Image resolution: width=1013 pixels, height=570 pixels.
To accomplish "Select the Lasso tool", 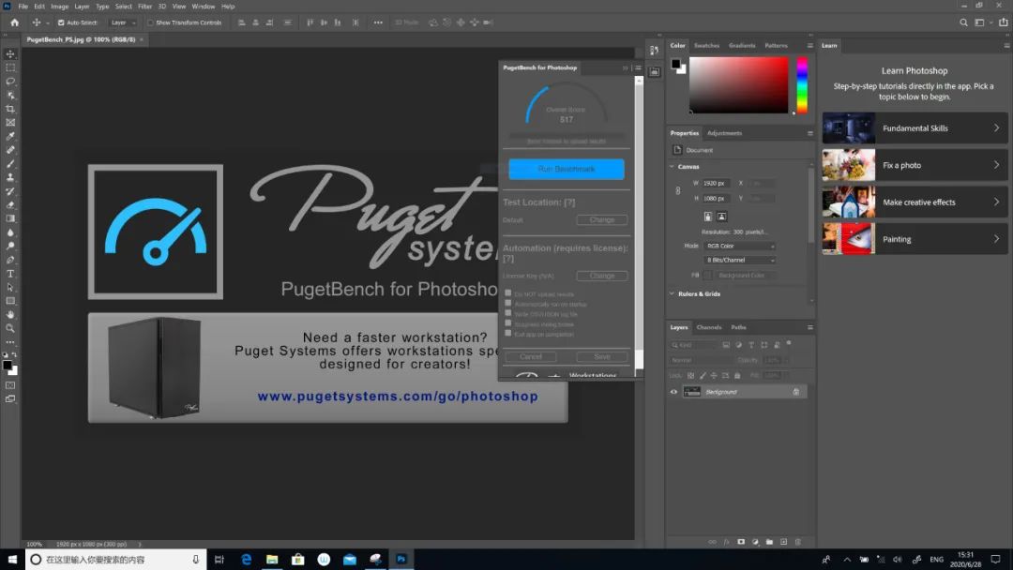I will tap(10, 82).
